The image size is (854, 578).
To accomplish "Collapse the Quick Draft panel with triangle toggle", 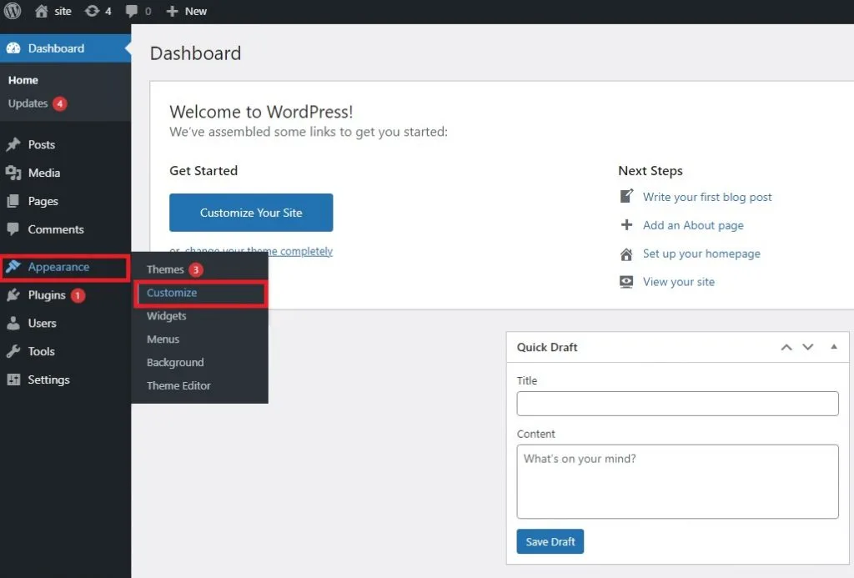I will click(x=834, y=346).
